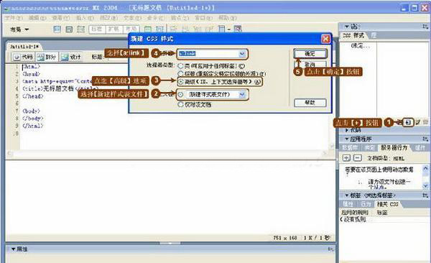Open the 新建样式表文件 dropdown list
The width and height of the screenshot is (431, 263).
click(x=242, y=95)
